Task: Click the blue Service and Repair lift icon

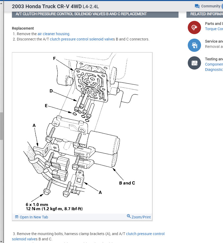Action: click(194, 45)
